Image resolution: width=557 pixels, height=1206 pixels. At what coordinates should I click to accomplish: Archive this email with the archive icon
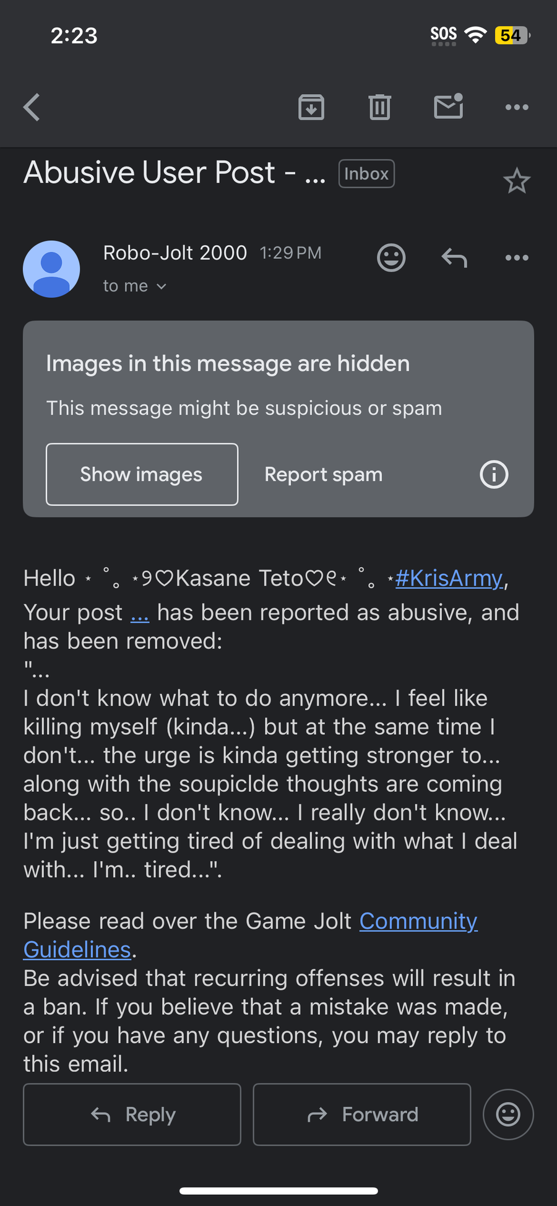311,107
